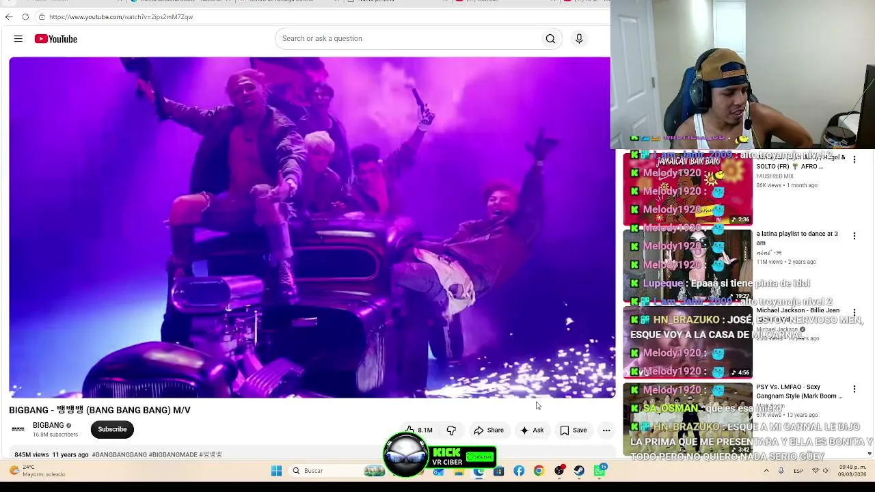875x492 pixels.
Task: Open the BIGBANG channel avatar
Action: 18,429
